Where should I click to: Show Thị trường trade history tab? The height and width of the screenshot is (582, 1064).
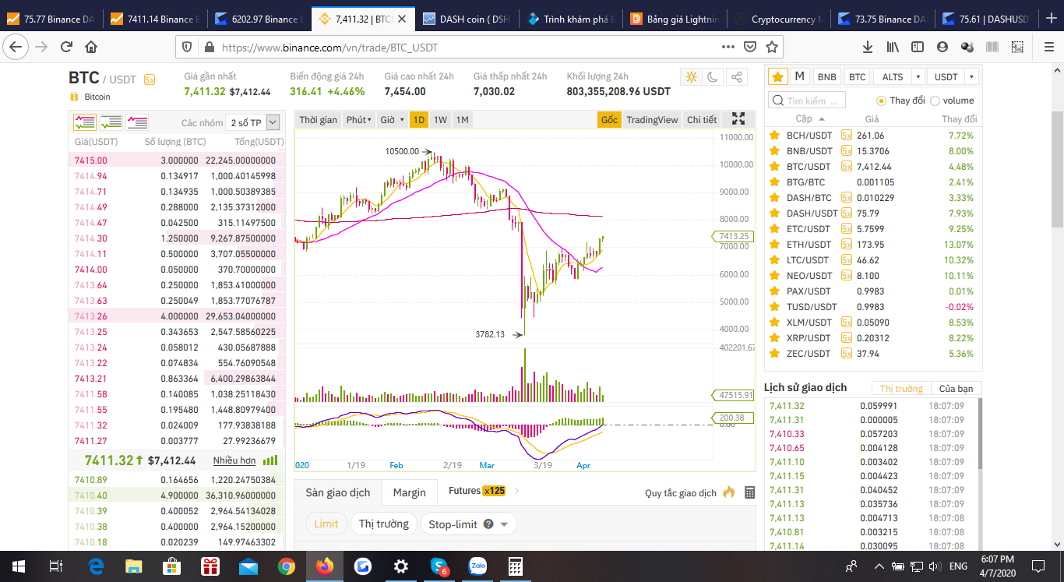[x=901, y=389]
